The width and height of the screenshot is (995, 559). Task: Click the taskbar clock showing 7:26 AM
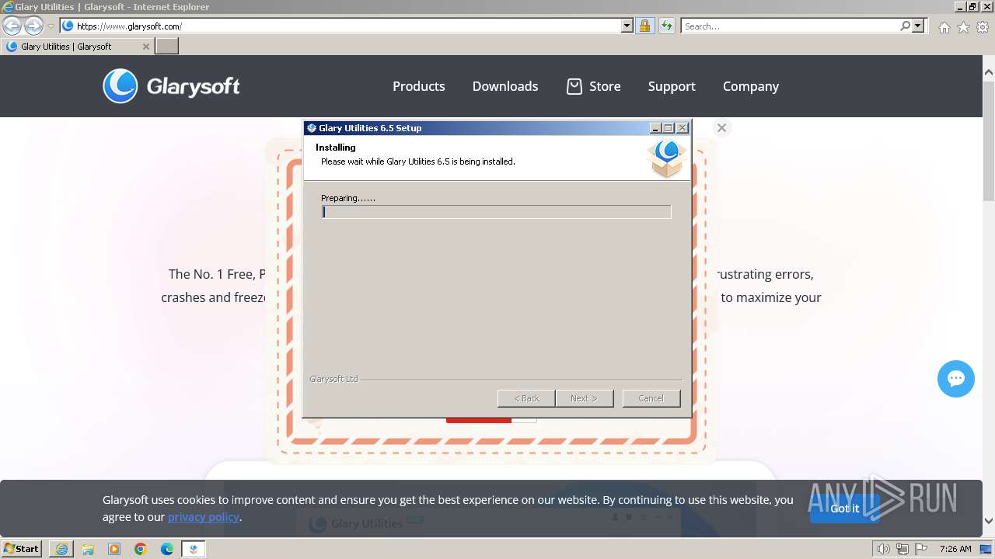point(955,549)
